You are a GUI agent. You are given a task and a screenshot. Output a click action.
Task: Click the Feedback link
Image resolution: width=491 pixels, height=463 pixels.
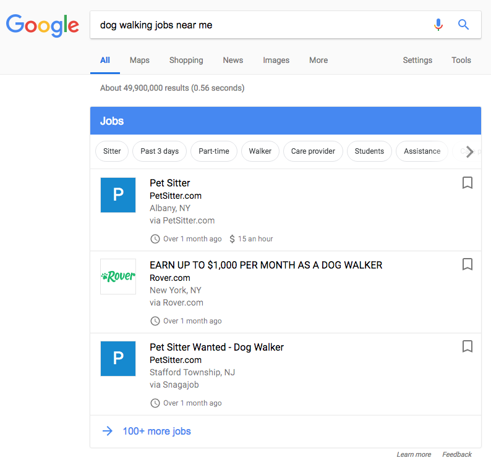(457, 454)
